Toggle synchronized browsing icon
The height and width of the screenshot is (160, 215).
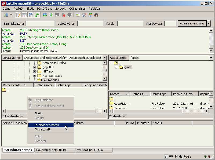[x=90, y=15]
